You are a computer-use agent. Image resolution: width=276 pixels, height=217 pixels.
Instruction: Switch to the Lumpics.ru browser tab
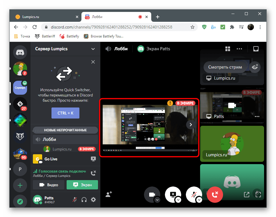point(44,17)
